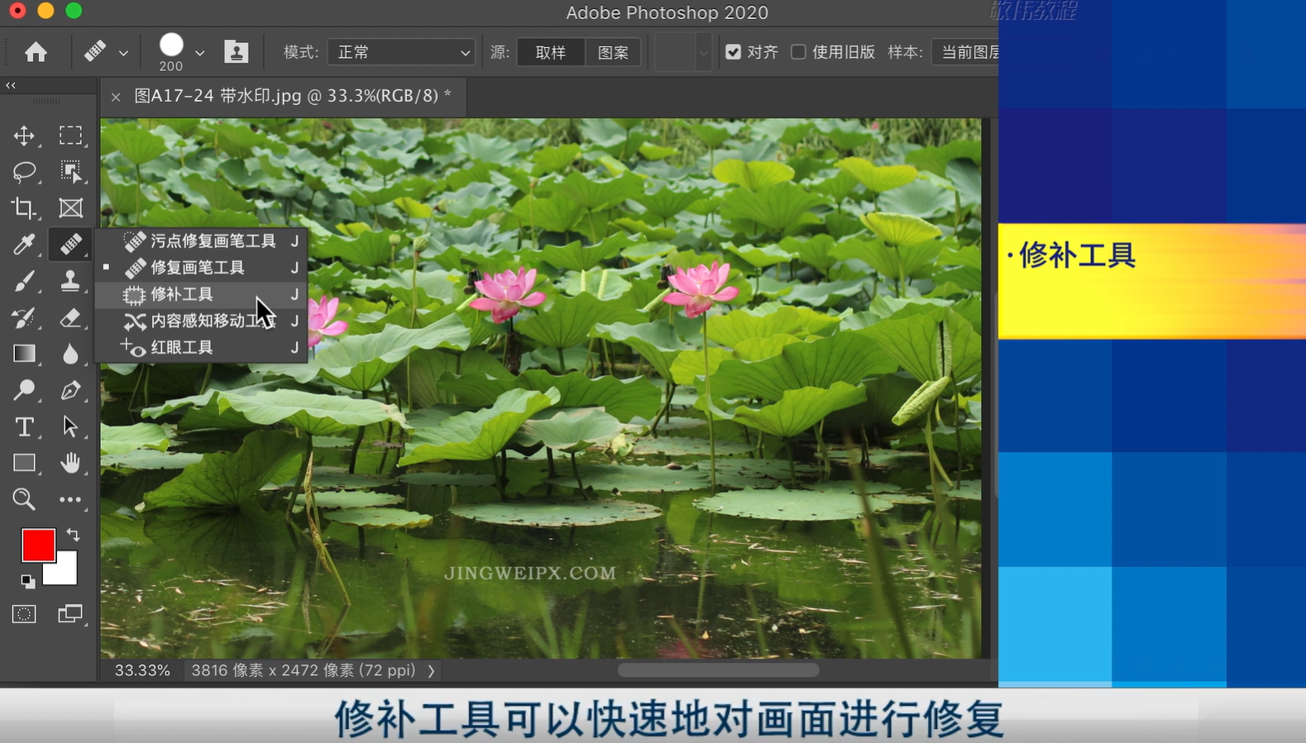
Task: Toggle the 对齐 aligned checkbox
Action: (x=733, y=52)
